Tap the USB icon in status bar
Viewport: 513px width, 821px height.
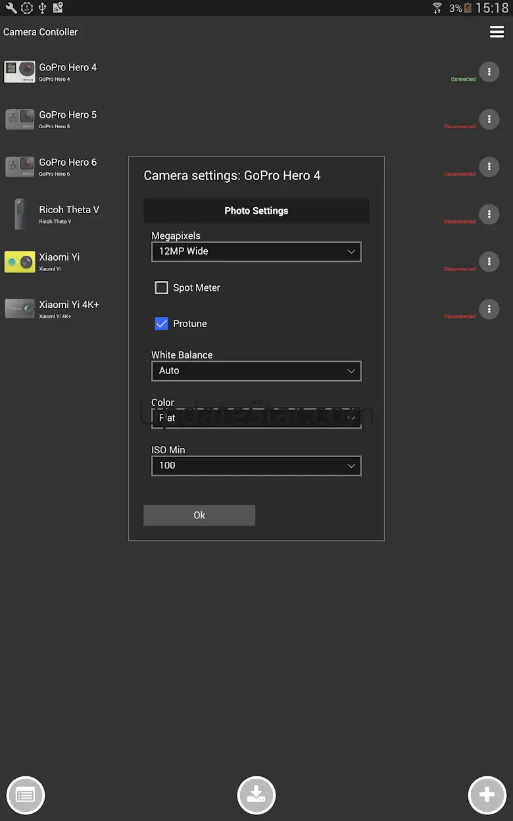pyautogui.click(x=42, y=8)
